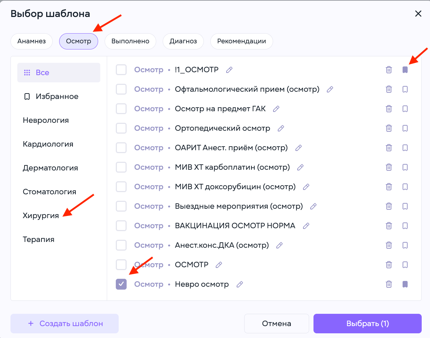
Task: Uncheck the Невро осмотр checkbox
Action: point(121,284)
